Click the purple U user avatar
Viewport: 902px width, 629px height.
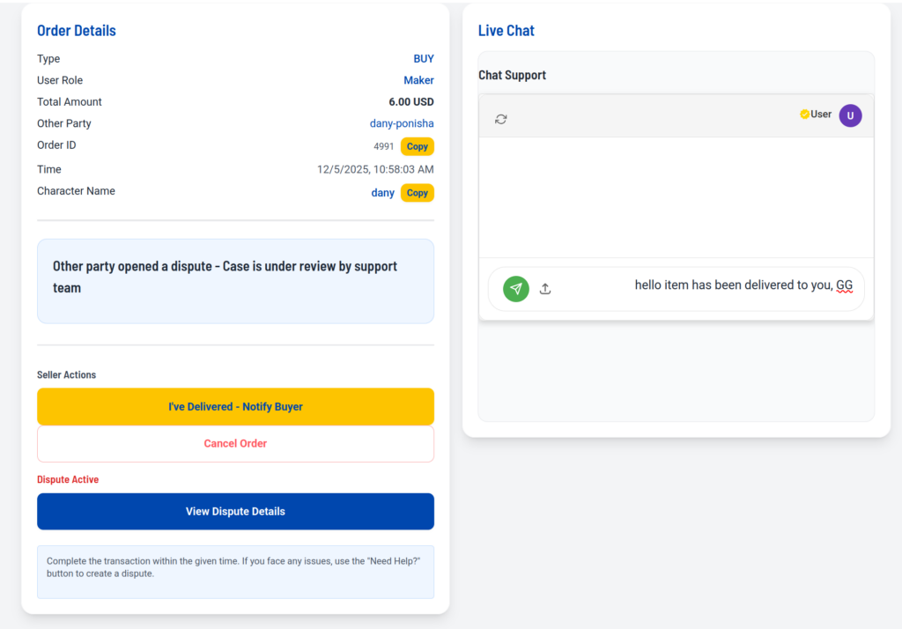click(850, 115)
